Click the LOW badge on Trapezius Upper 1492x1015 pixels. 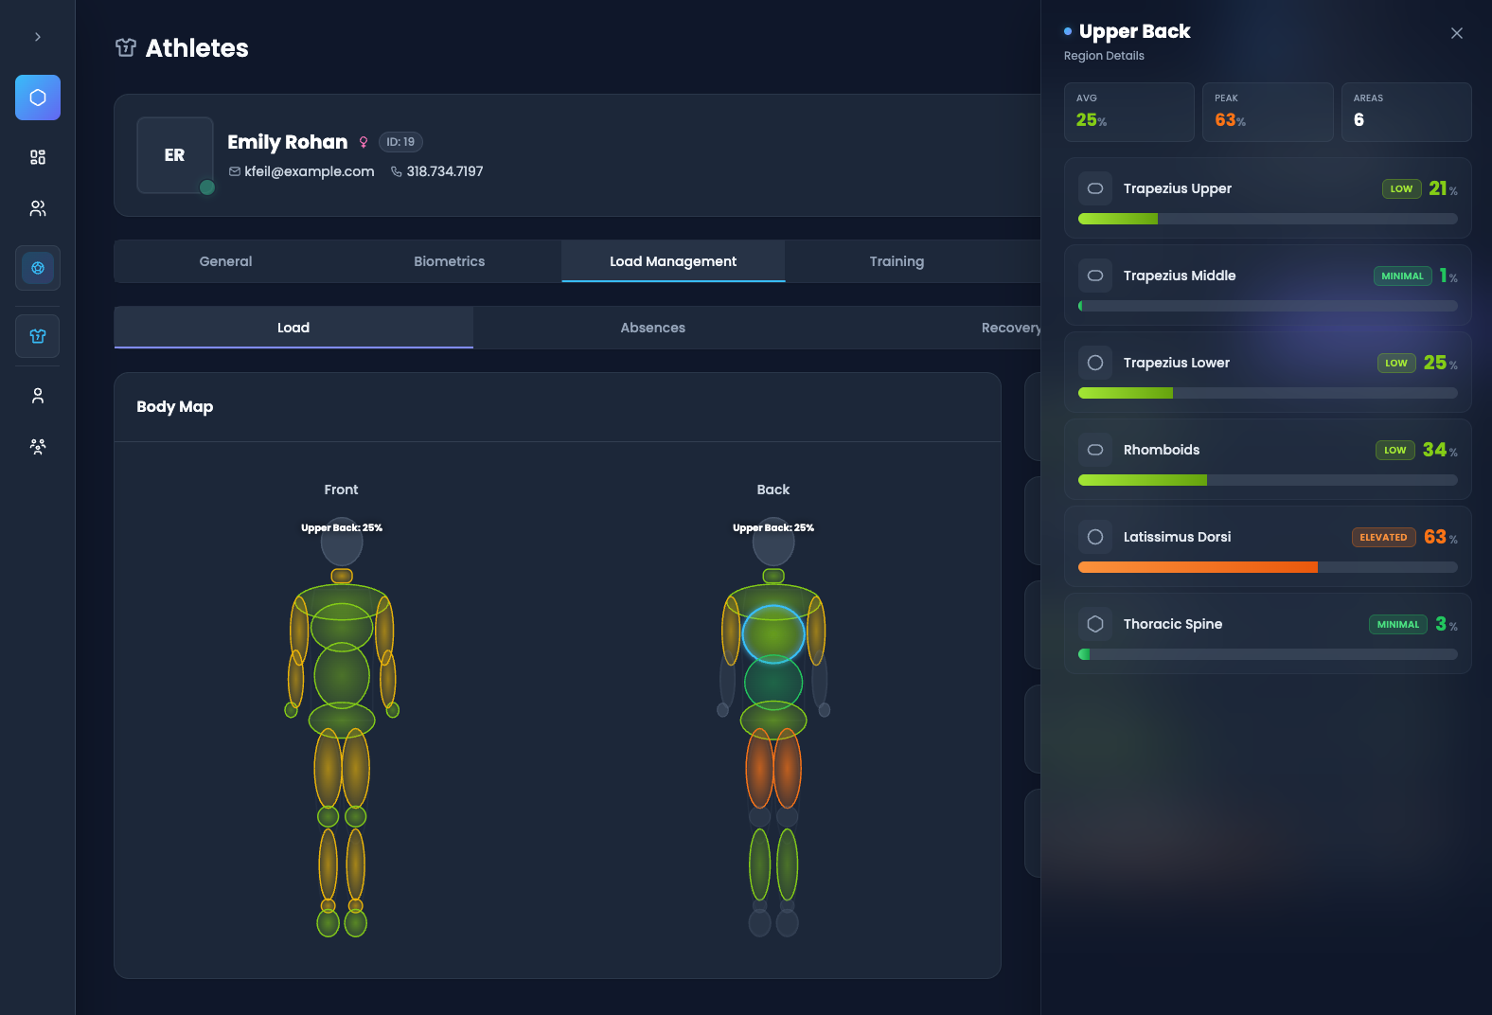tap(1401, 188)
